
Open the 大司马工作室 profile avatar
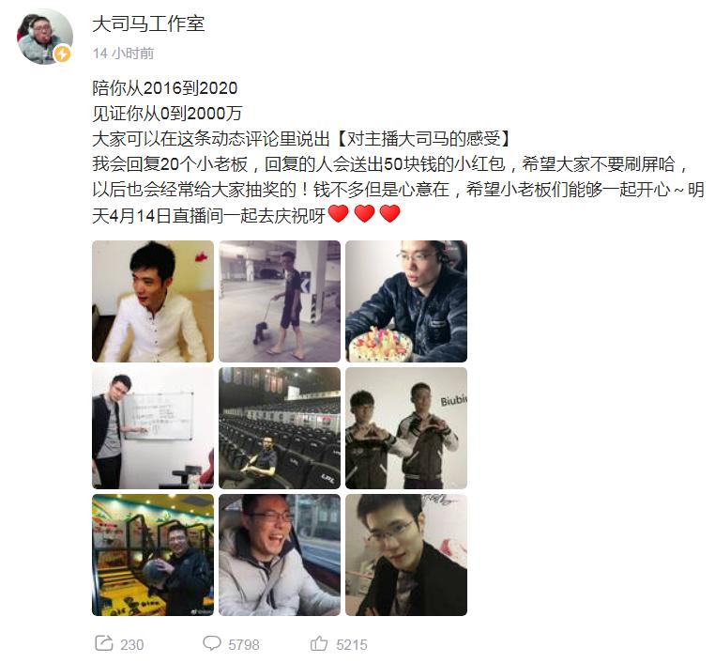(x=45, y=37)
